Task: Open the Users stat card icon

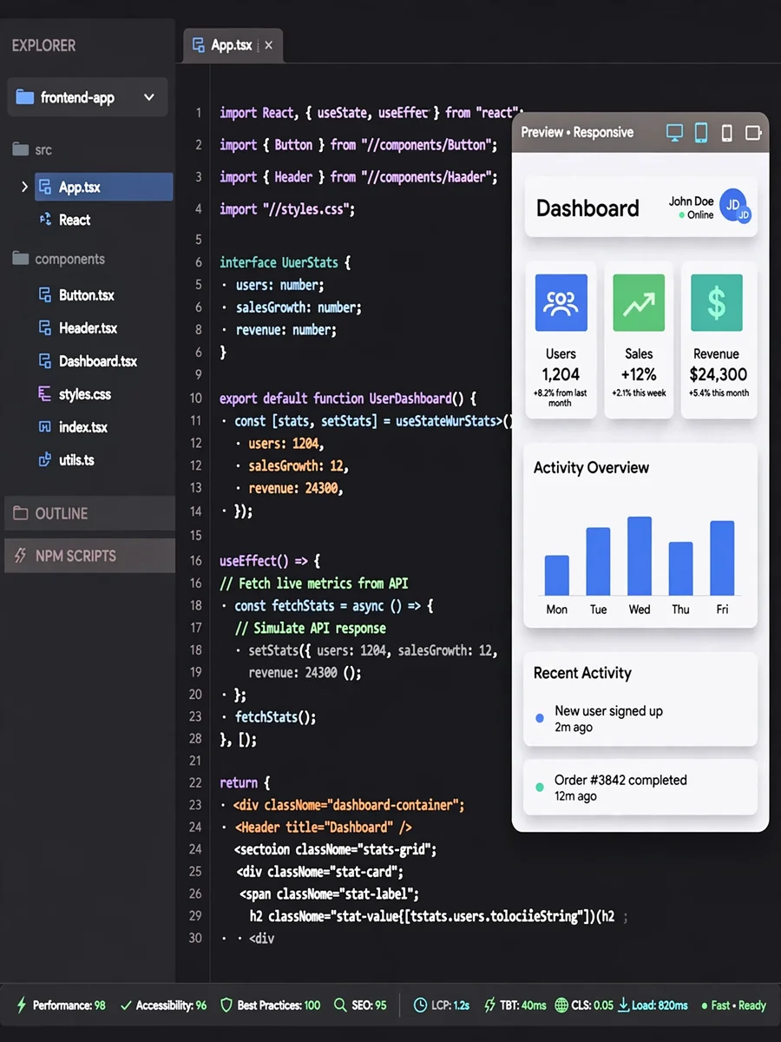Action: point(561,303)
